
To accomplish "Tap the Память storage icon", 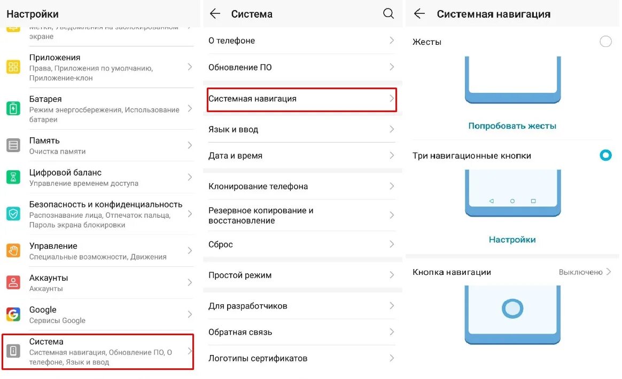I will pyautogui.click(x=13, y=145).
